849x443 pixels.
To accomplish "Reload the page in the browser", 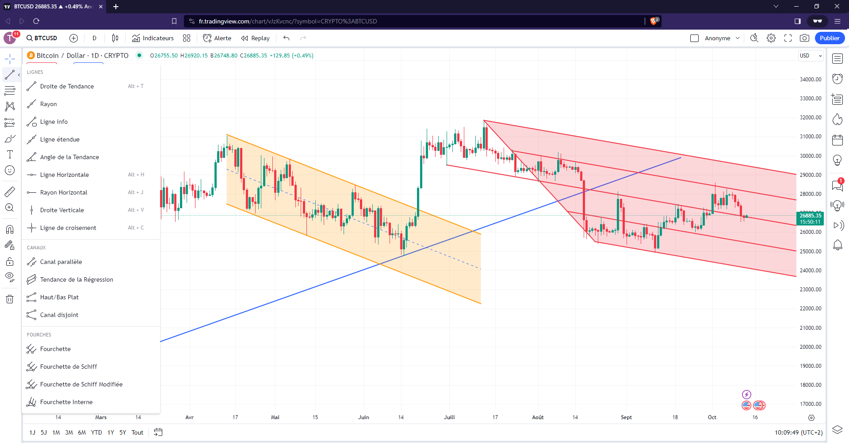I will [36, 21].
